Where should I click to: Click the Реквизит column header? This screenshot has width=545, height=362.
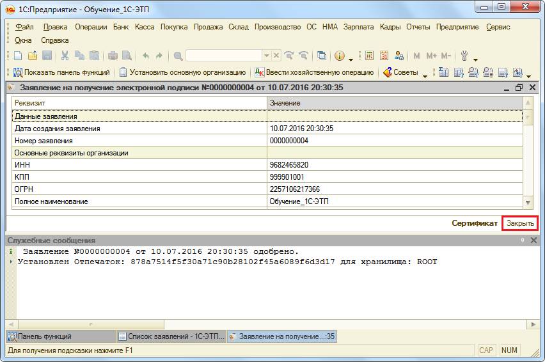point(139,103)
